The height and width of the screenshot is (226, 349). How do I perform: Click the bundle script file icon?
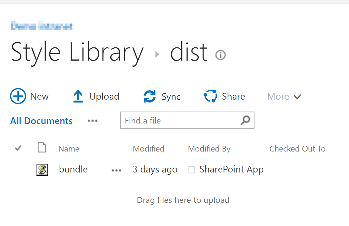42,170
